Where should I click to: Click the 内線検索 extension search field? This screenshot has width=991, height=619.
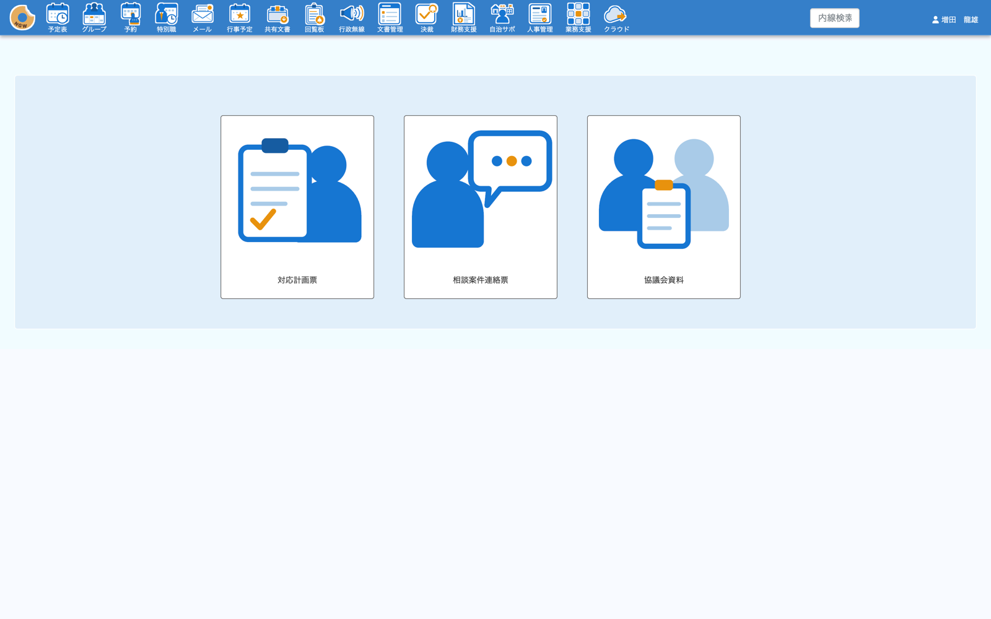(x=834, y=18)
